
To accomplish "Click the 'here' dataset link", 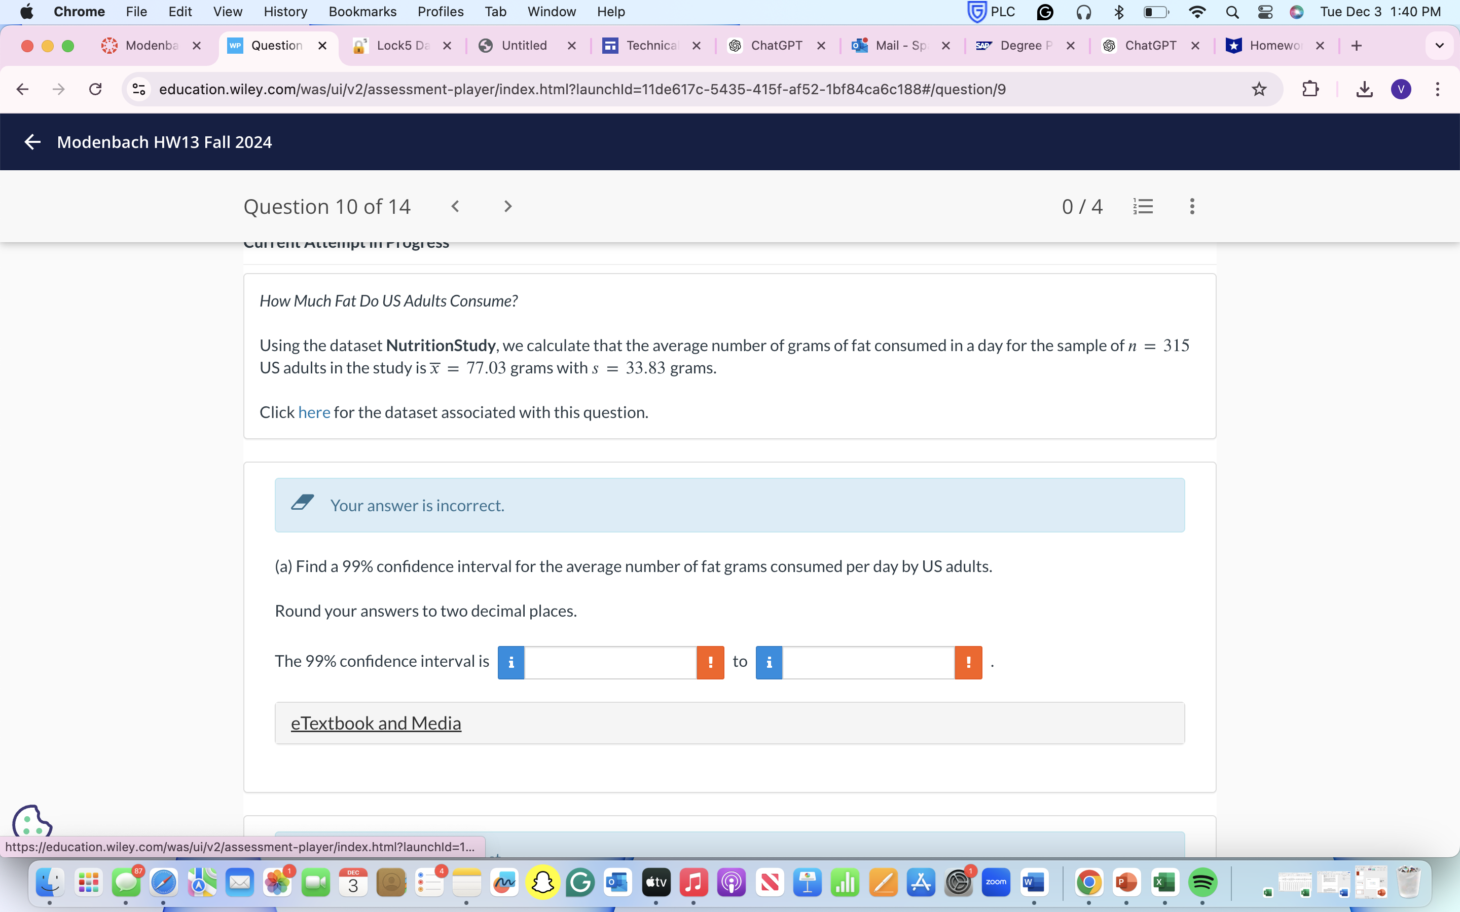I will click(314, 412).
